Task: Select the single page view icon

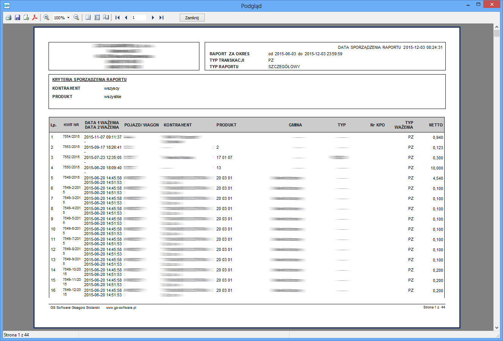Action: tap(88, 17)
